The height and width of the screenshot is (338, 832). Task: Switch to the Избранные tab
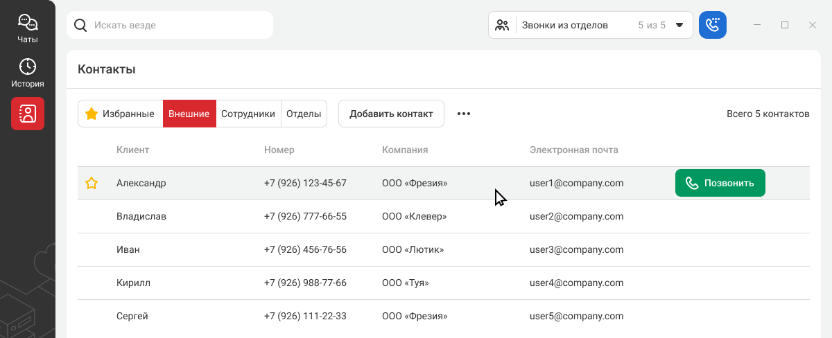[x=120, y=114]
